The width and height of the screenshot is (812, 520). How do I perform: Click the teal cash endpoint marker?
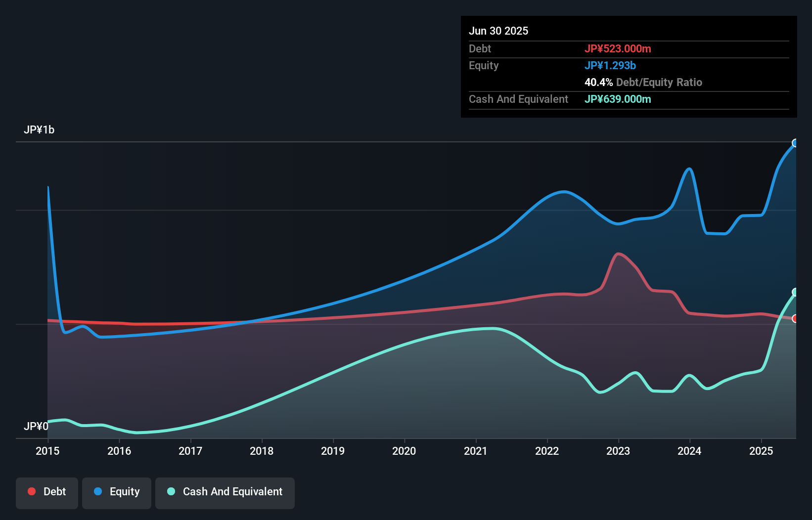796,292
